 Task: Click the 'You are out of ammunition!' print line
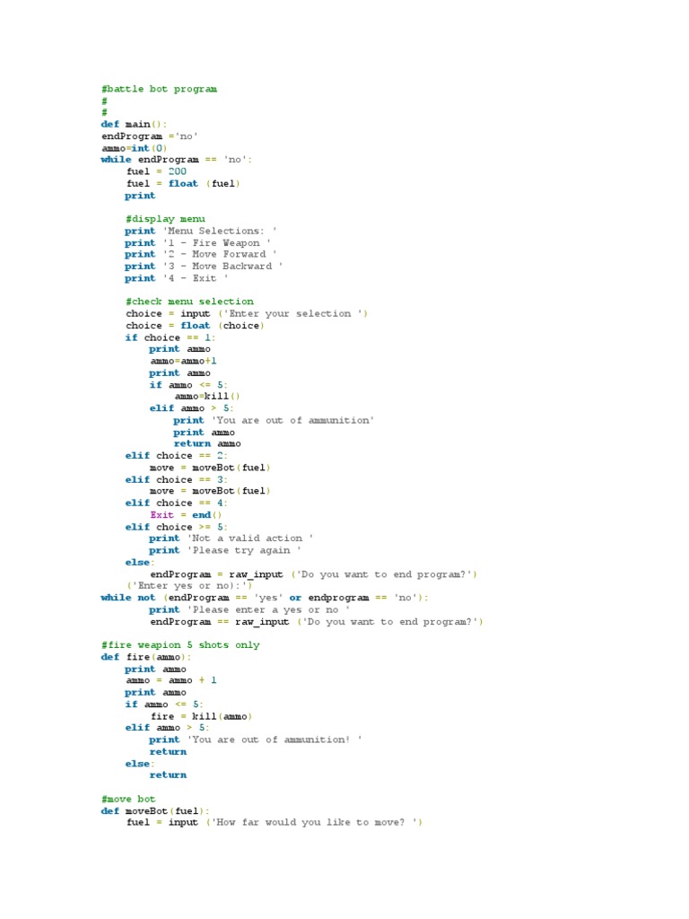pos(256,740)
